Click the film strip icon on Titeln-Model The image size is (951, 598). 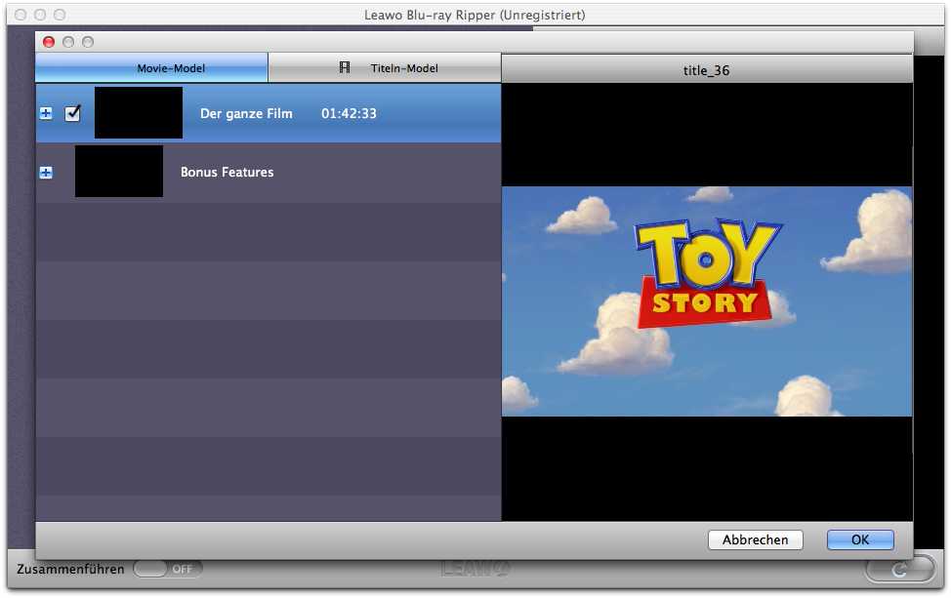(x=345, y=68)
